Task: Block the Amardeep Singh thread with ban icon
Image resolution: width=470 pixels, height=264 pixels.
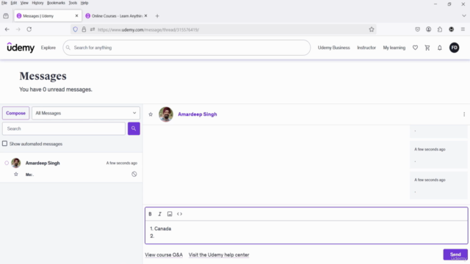Action: tap(134, 175)
